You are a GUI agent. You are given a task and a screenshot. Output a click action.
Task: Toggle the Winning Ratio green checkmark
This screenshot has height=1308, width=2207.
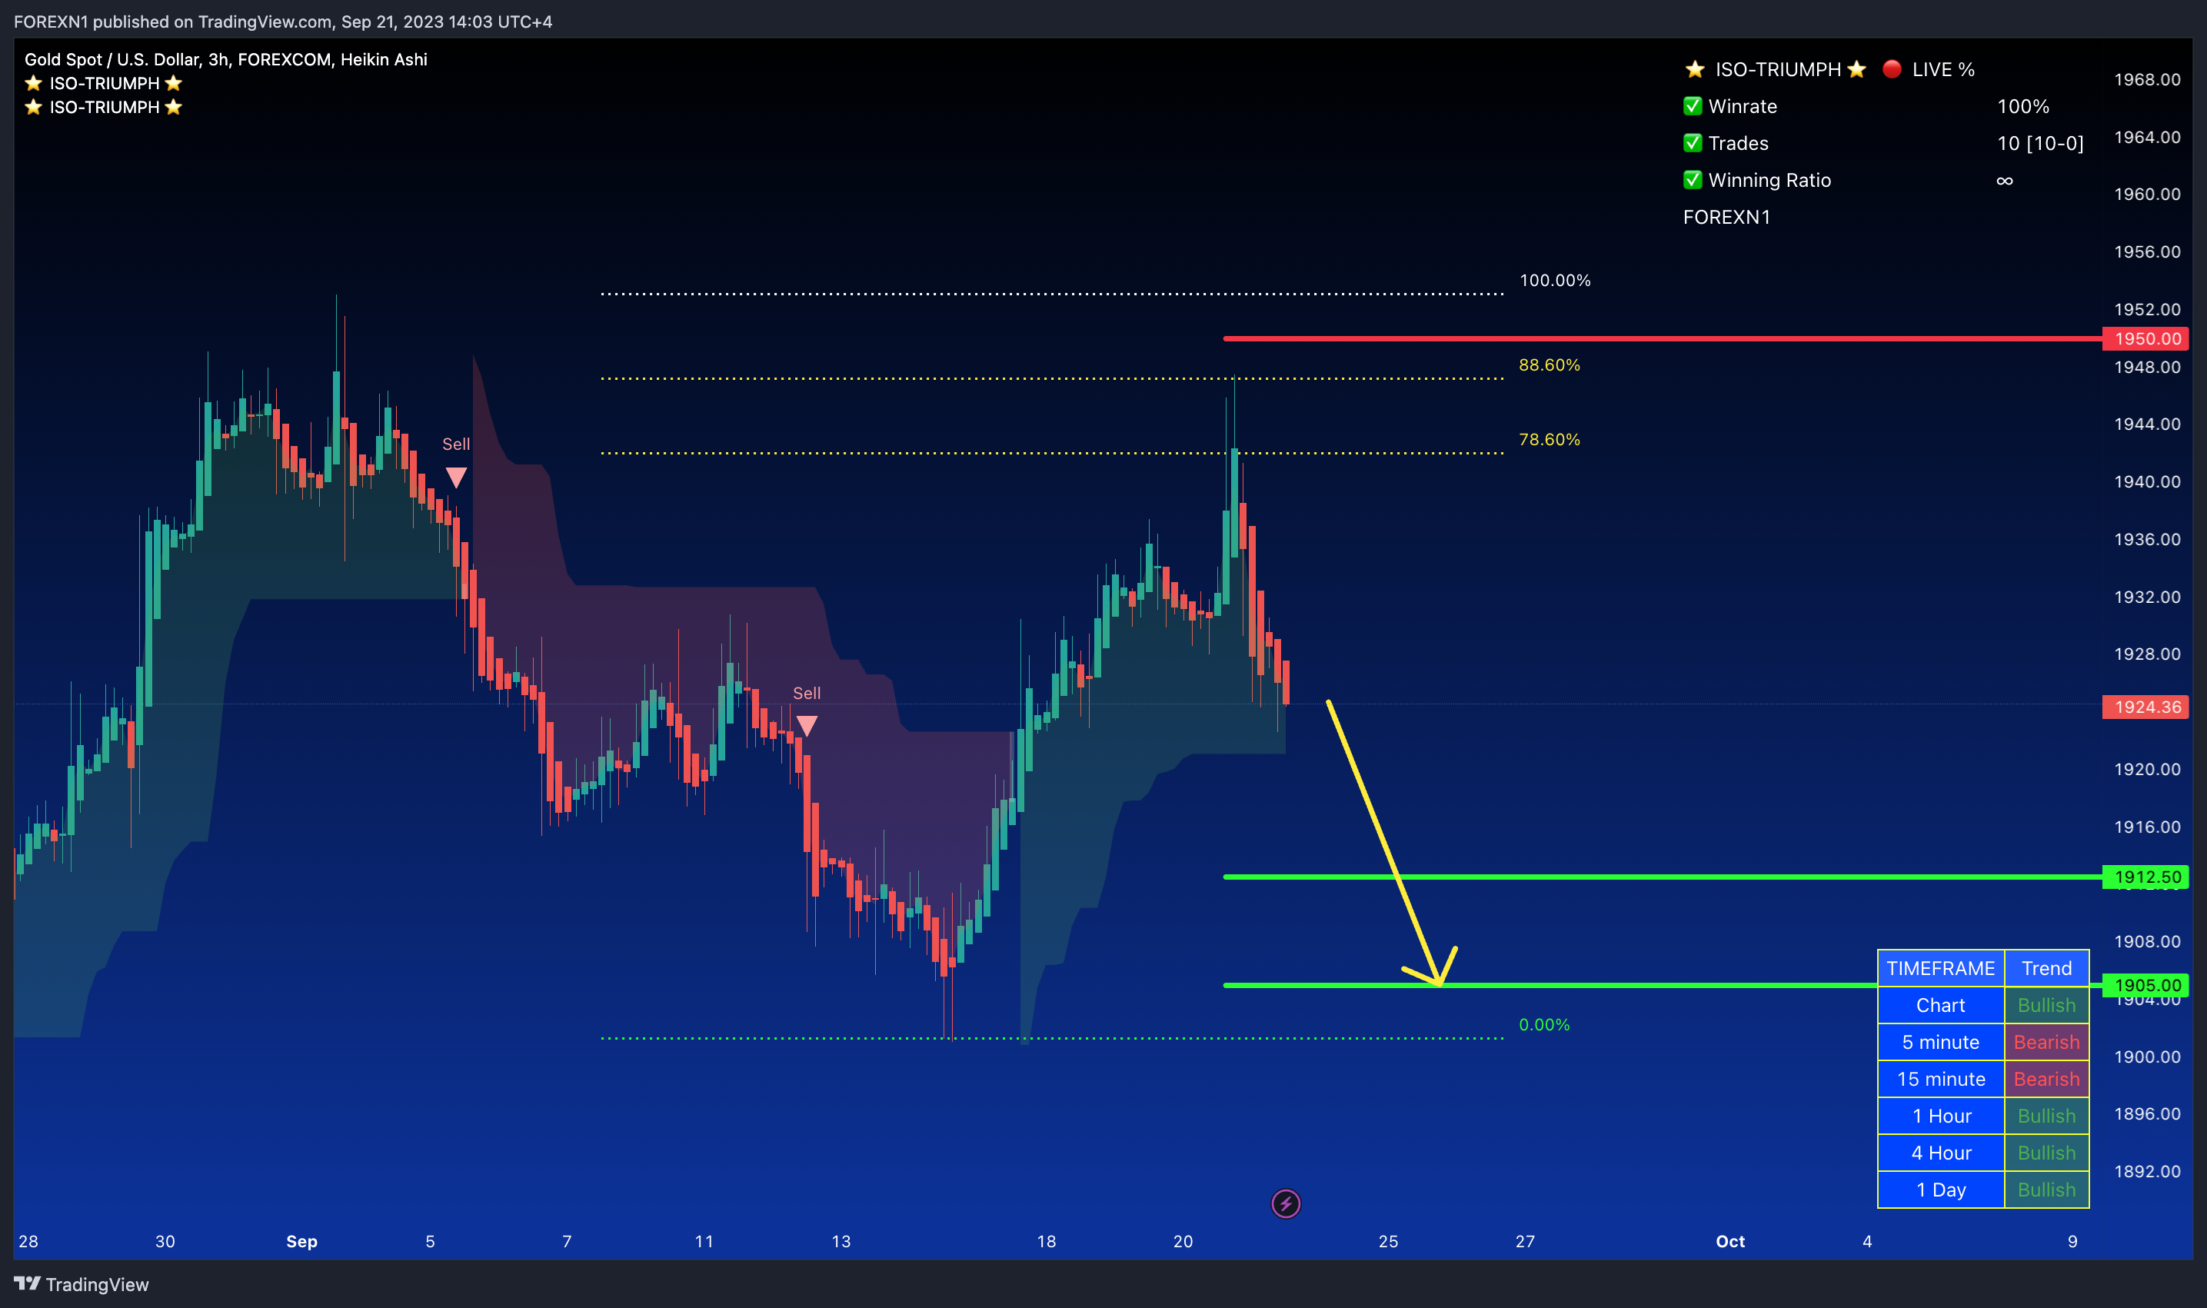click(1693, 180)
